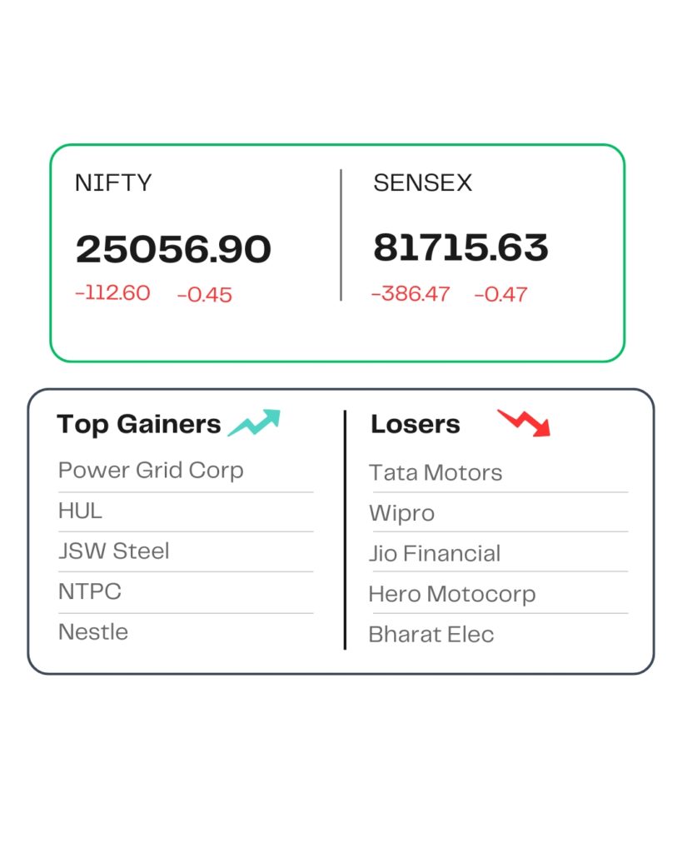The width and height of the screenshot is (682, 853).
Task: Open Nestle gainer entry
Action: 93,632
